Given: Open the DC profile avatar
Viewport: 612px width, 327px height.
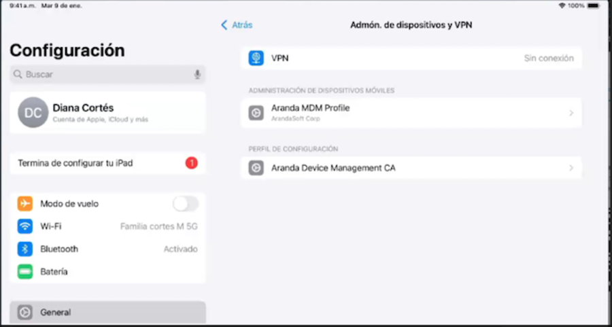Looking at the screenshot, I should coord(33,112).
